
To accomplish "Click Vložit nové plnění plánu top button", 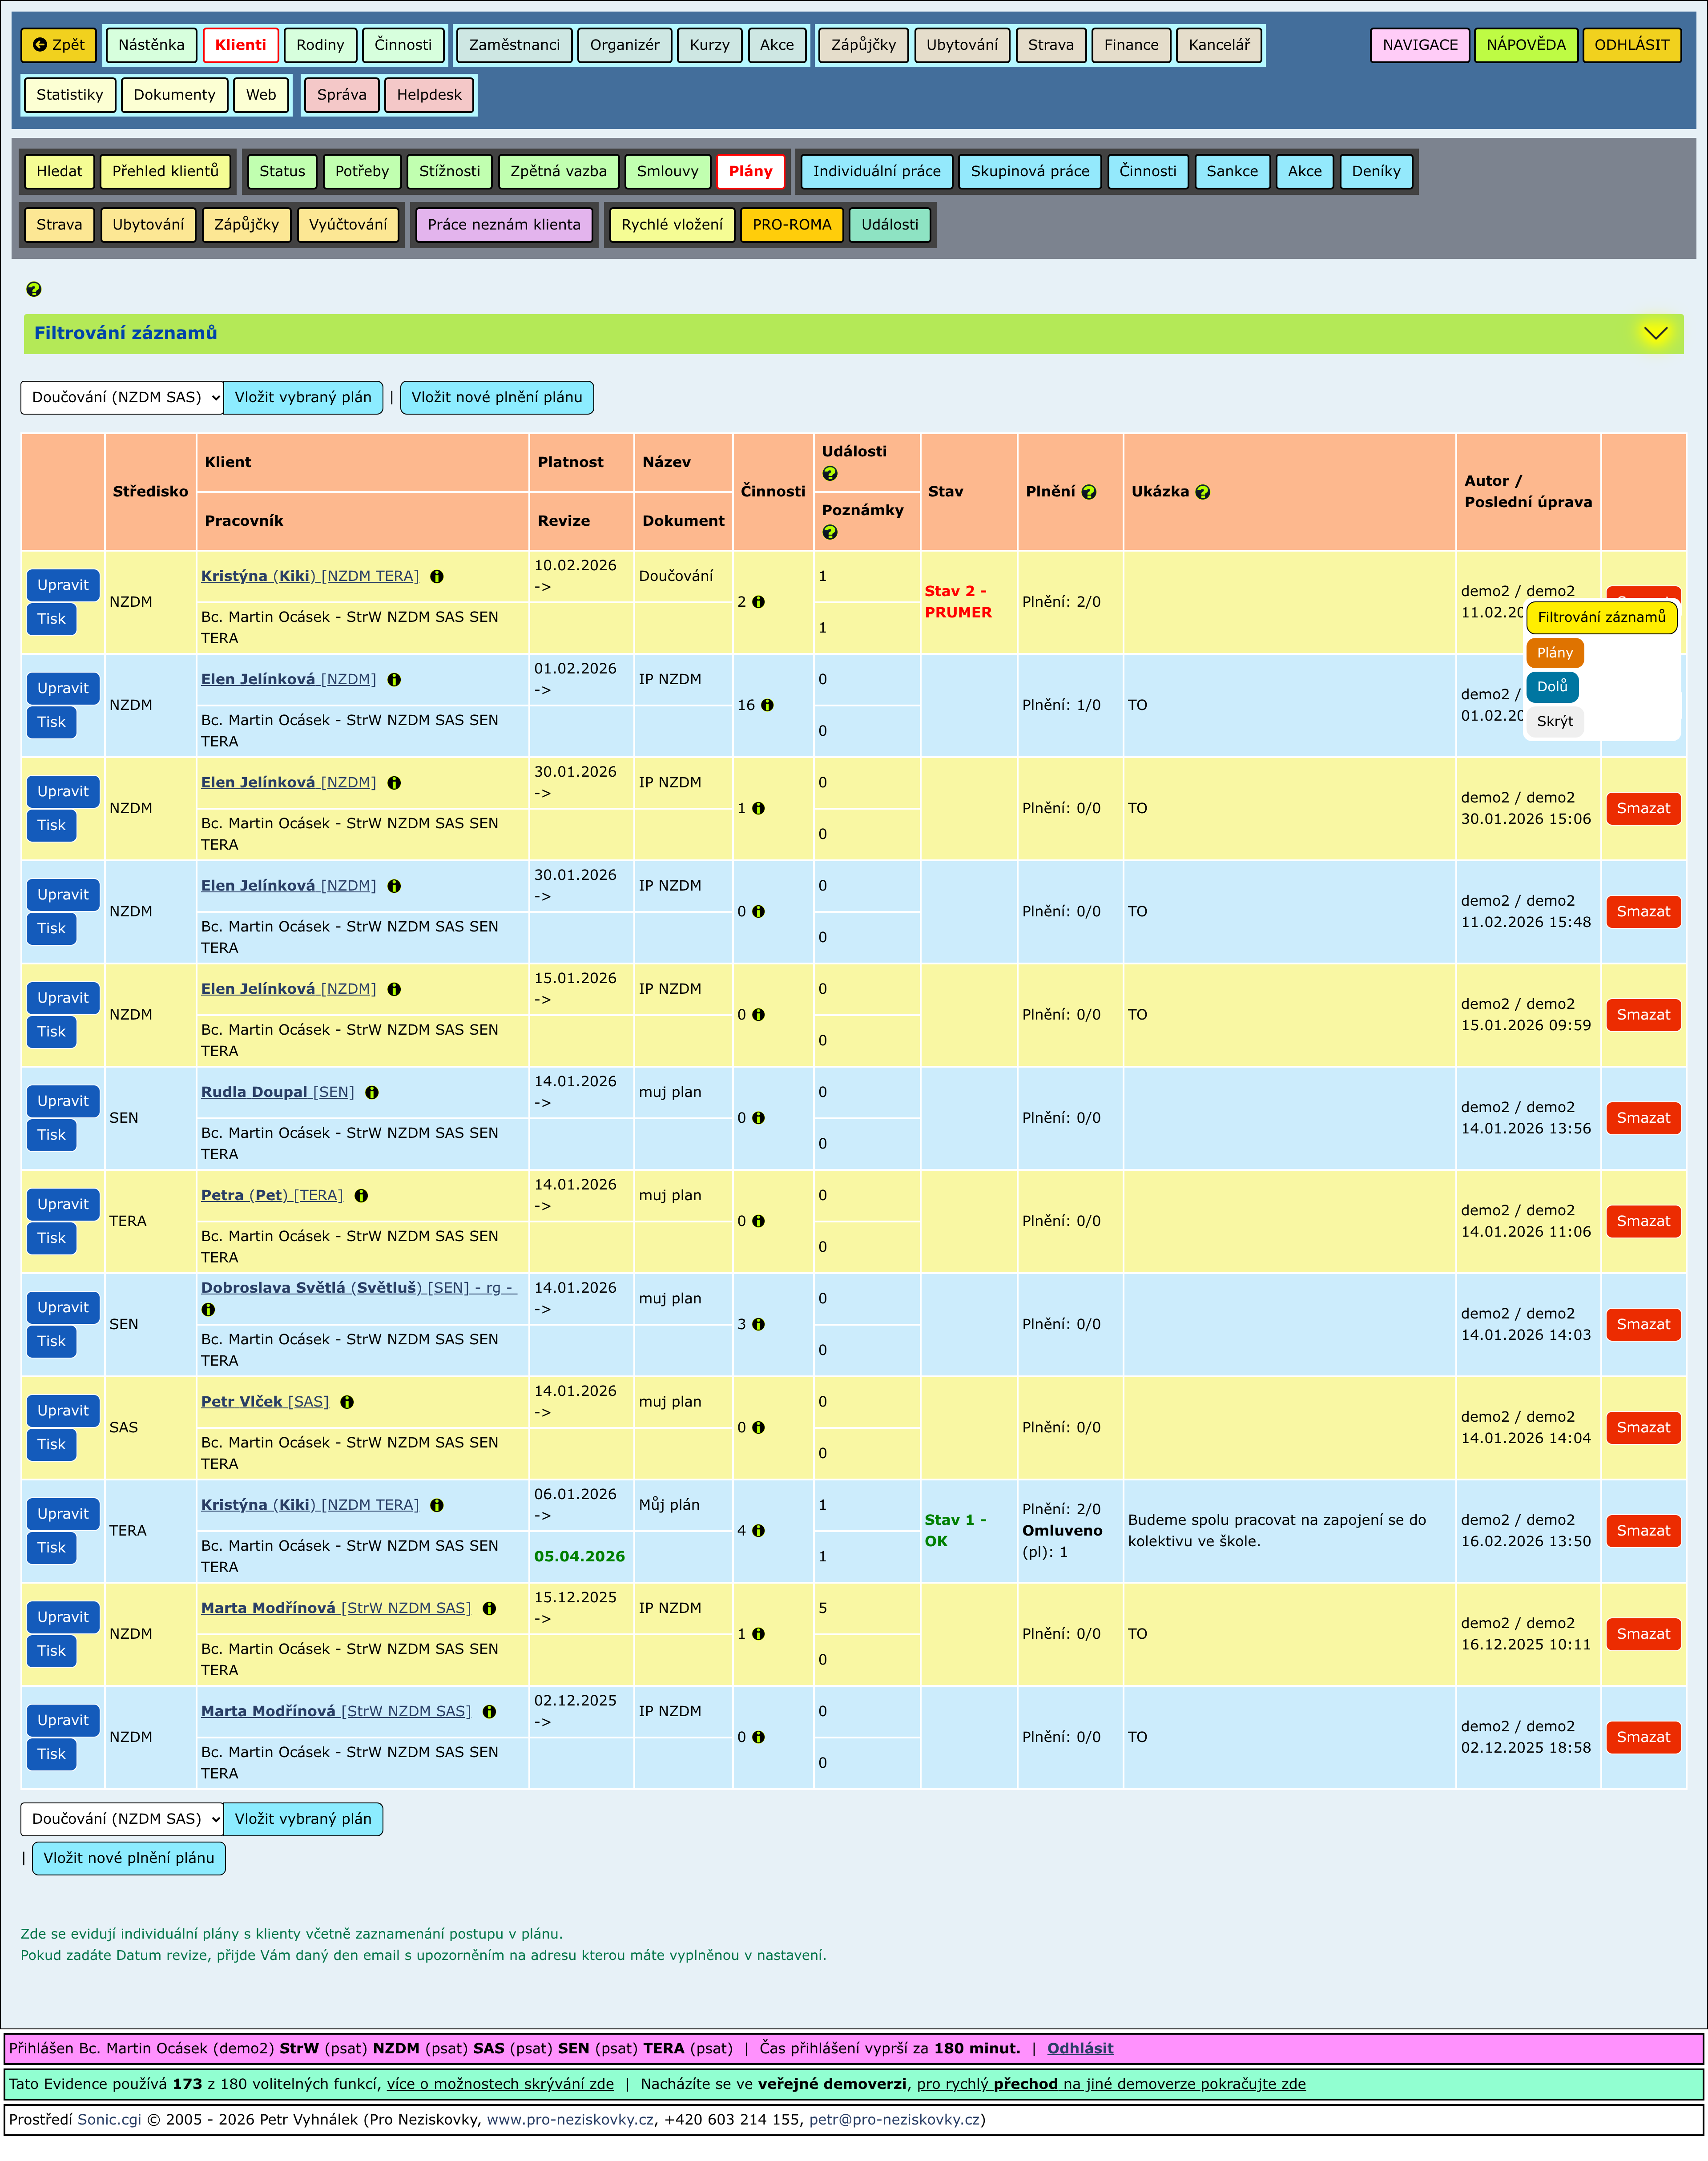I will click(496, 397).
